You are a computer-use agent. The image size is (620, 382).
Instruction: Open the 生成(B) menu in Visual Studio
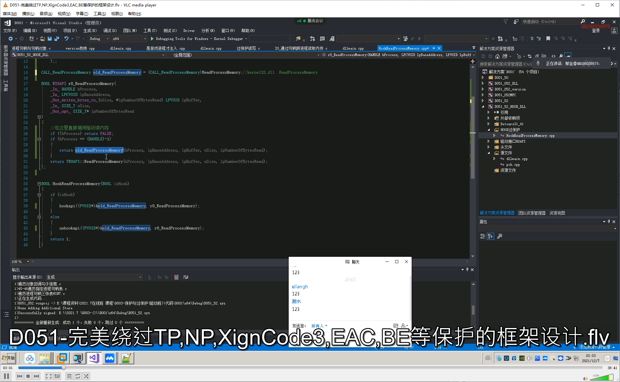pos(90,31)
